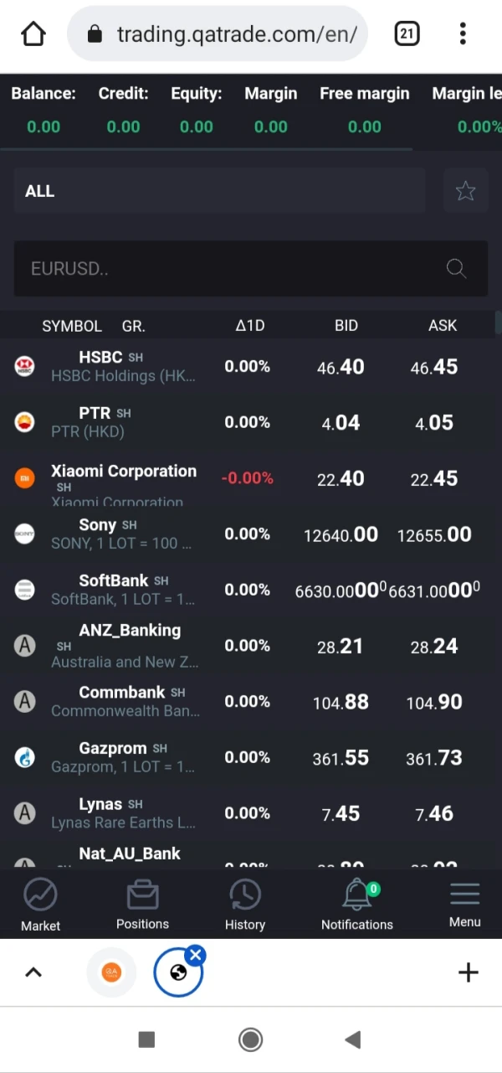Open the ALL instrument category dropdown
Image resolution: width=502 pixels, height=1073 pixels.
pyautogui.click(x=219, y=191)
